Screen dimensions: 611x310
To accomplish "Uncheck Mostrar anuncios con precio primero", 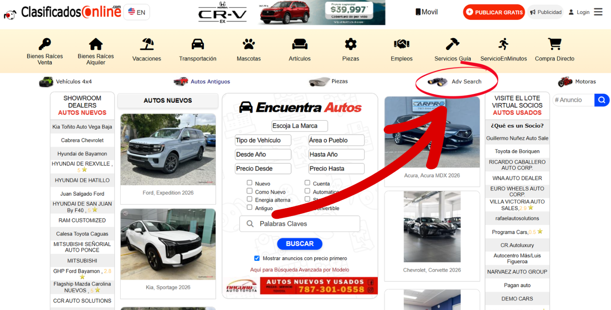I will pos(257,258).
